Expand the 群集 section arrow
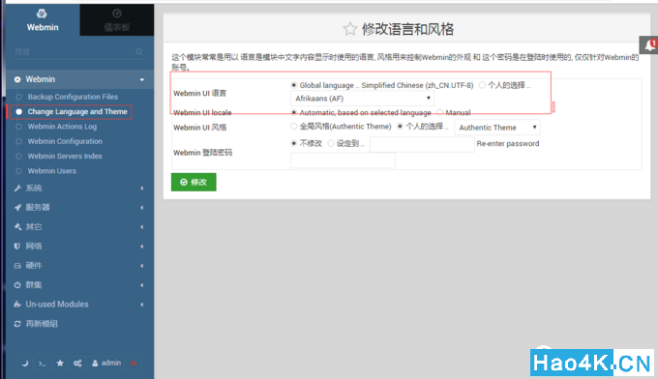Screen dimensions: 658x379 (x=142, y=285)
